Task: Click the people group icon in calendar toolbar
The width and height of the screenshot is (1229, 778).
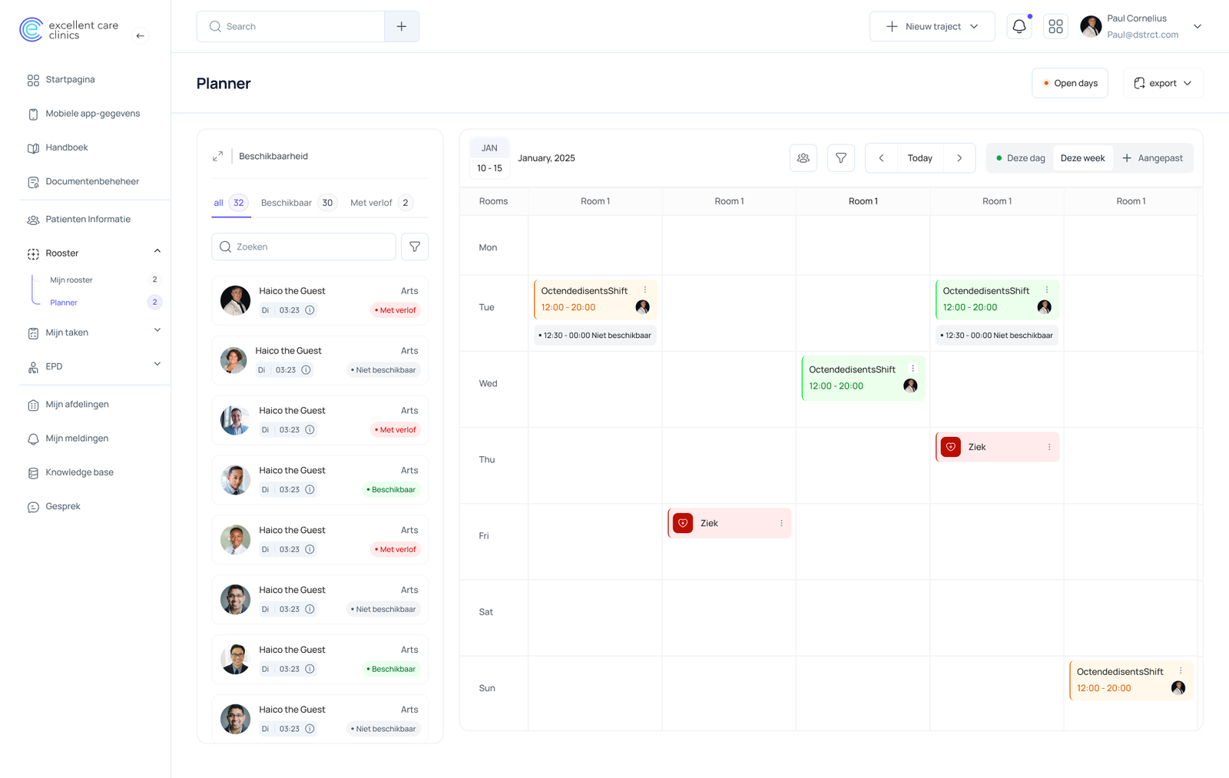Action: point(803,158)
